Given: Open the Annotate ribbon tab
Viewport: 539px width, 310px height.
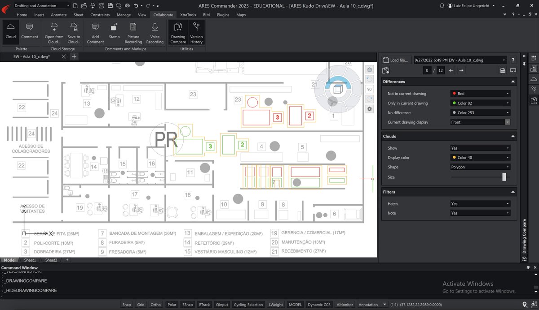Looking at the screenshot, I should click(x=59, y=15).
